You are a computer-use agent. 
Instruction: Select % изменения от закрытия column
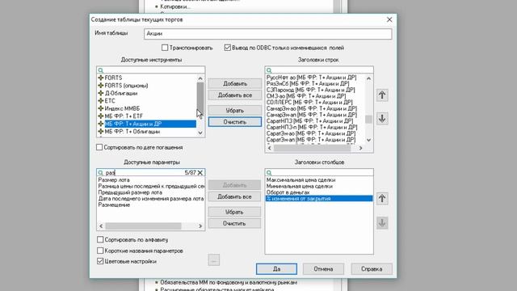pyautogui.click(x=319, y=199)
